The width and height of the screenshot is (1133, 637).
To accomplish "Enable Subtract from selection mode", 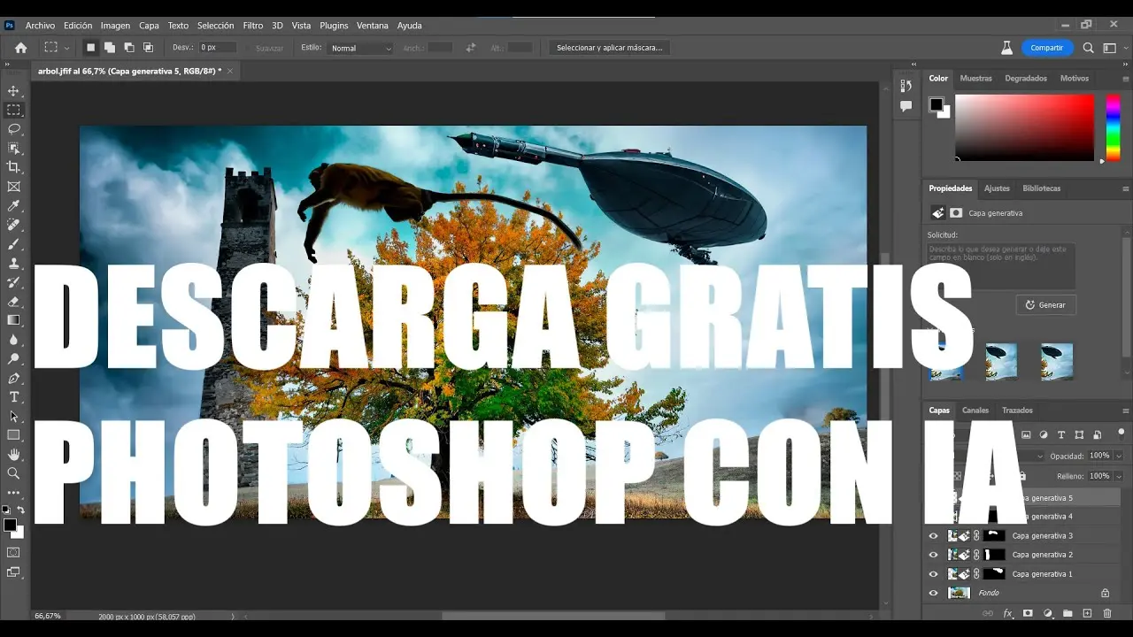I will pyautogui.click(x=129, y=48).
